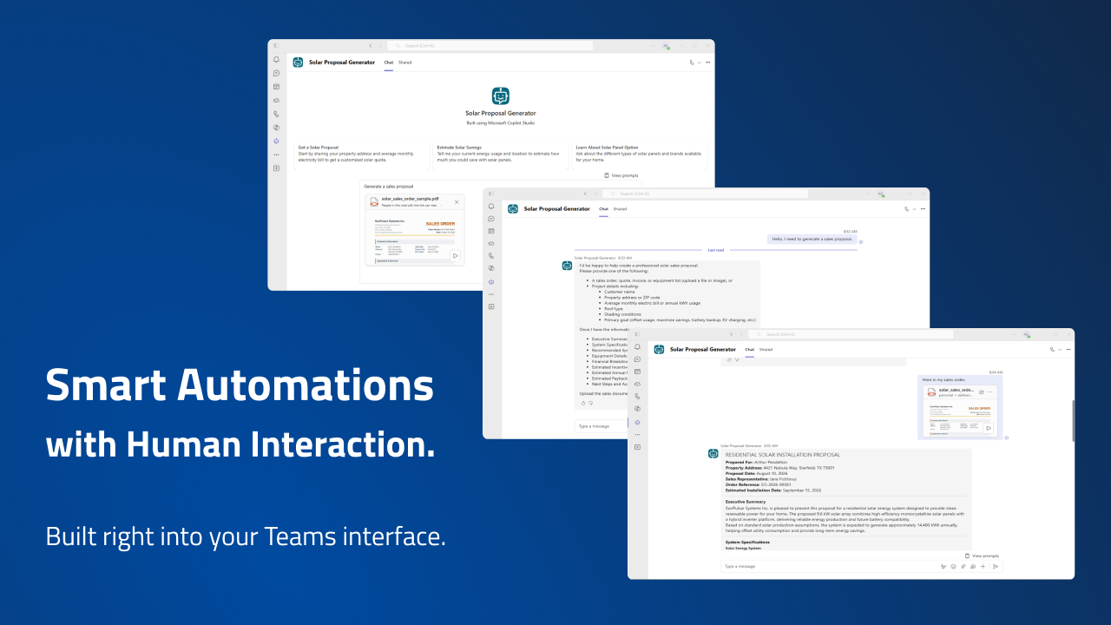The height and width of the screenshot is (625, 1111).
Task: Select Chat tab in top window
Action: pyautogui.click(x=389, y=62)
